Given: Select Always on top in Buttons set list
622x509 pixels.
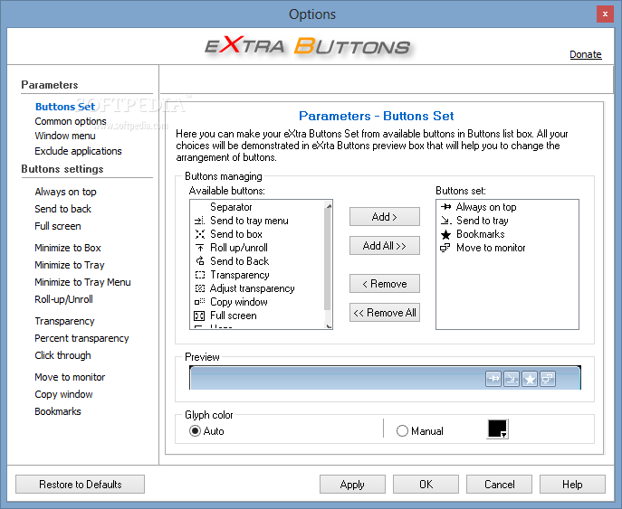Looking at the screenshot, I should coord(486,207).
